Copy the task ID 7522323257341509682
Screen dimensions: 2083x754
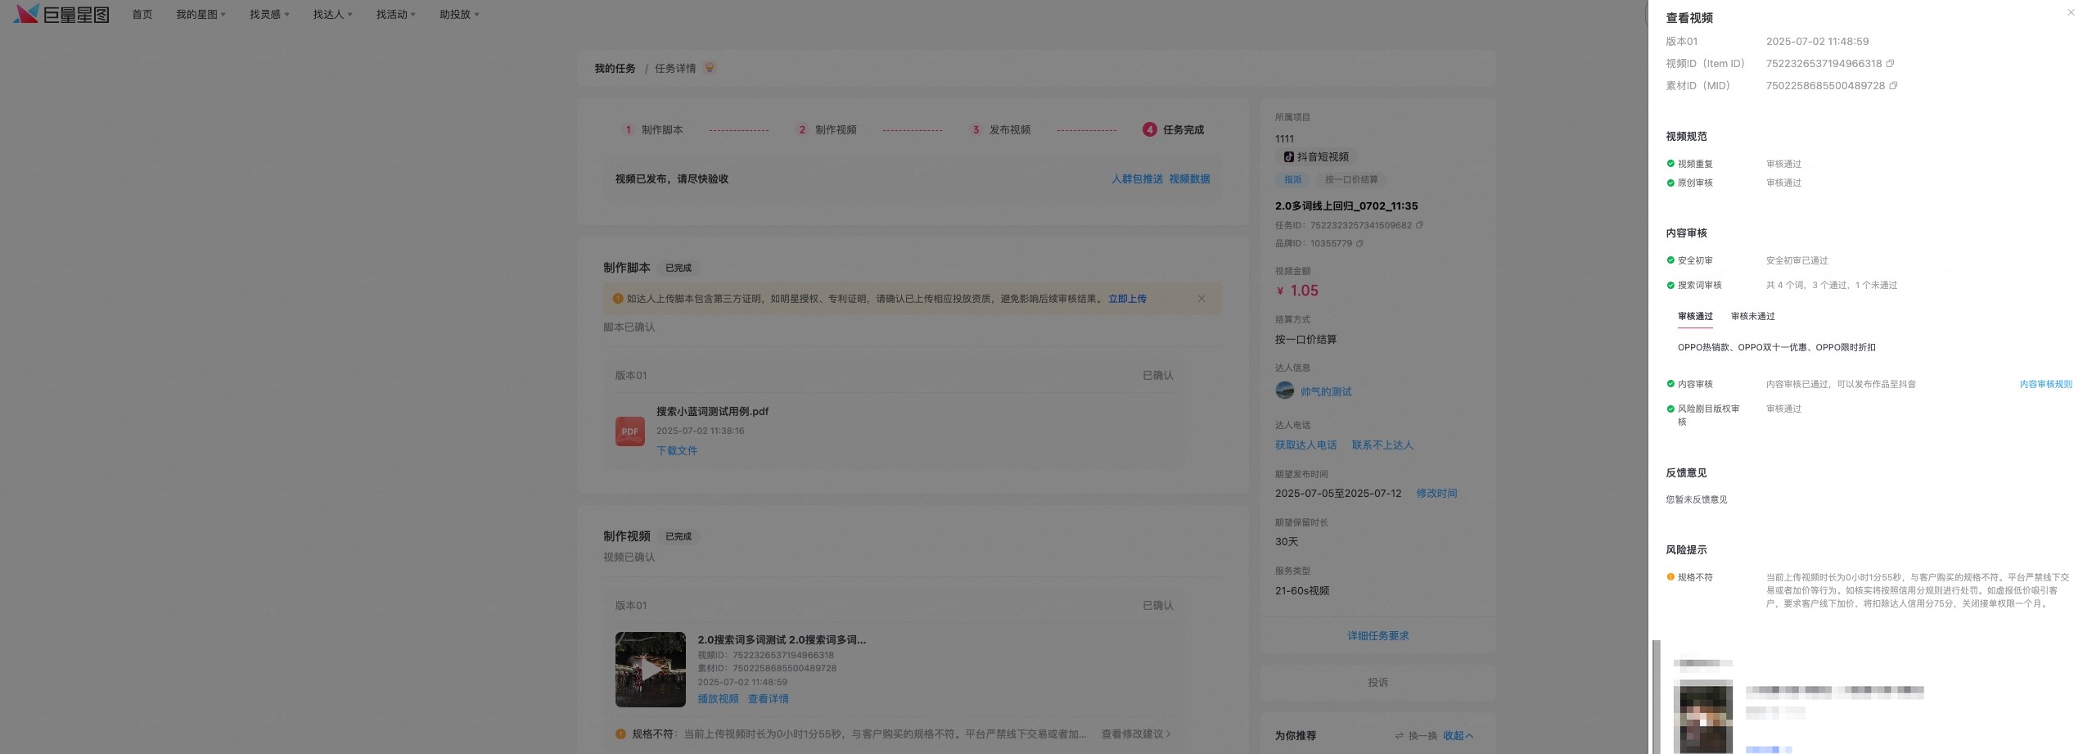coord(1419,225)
